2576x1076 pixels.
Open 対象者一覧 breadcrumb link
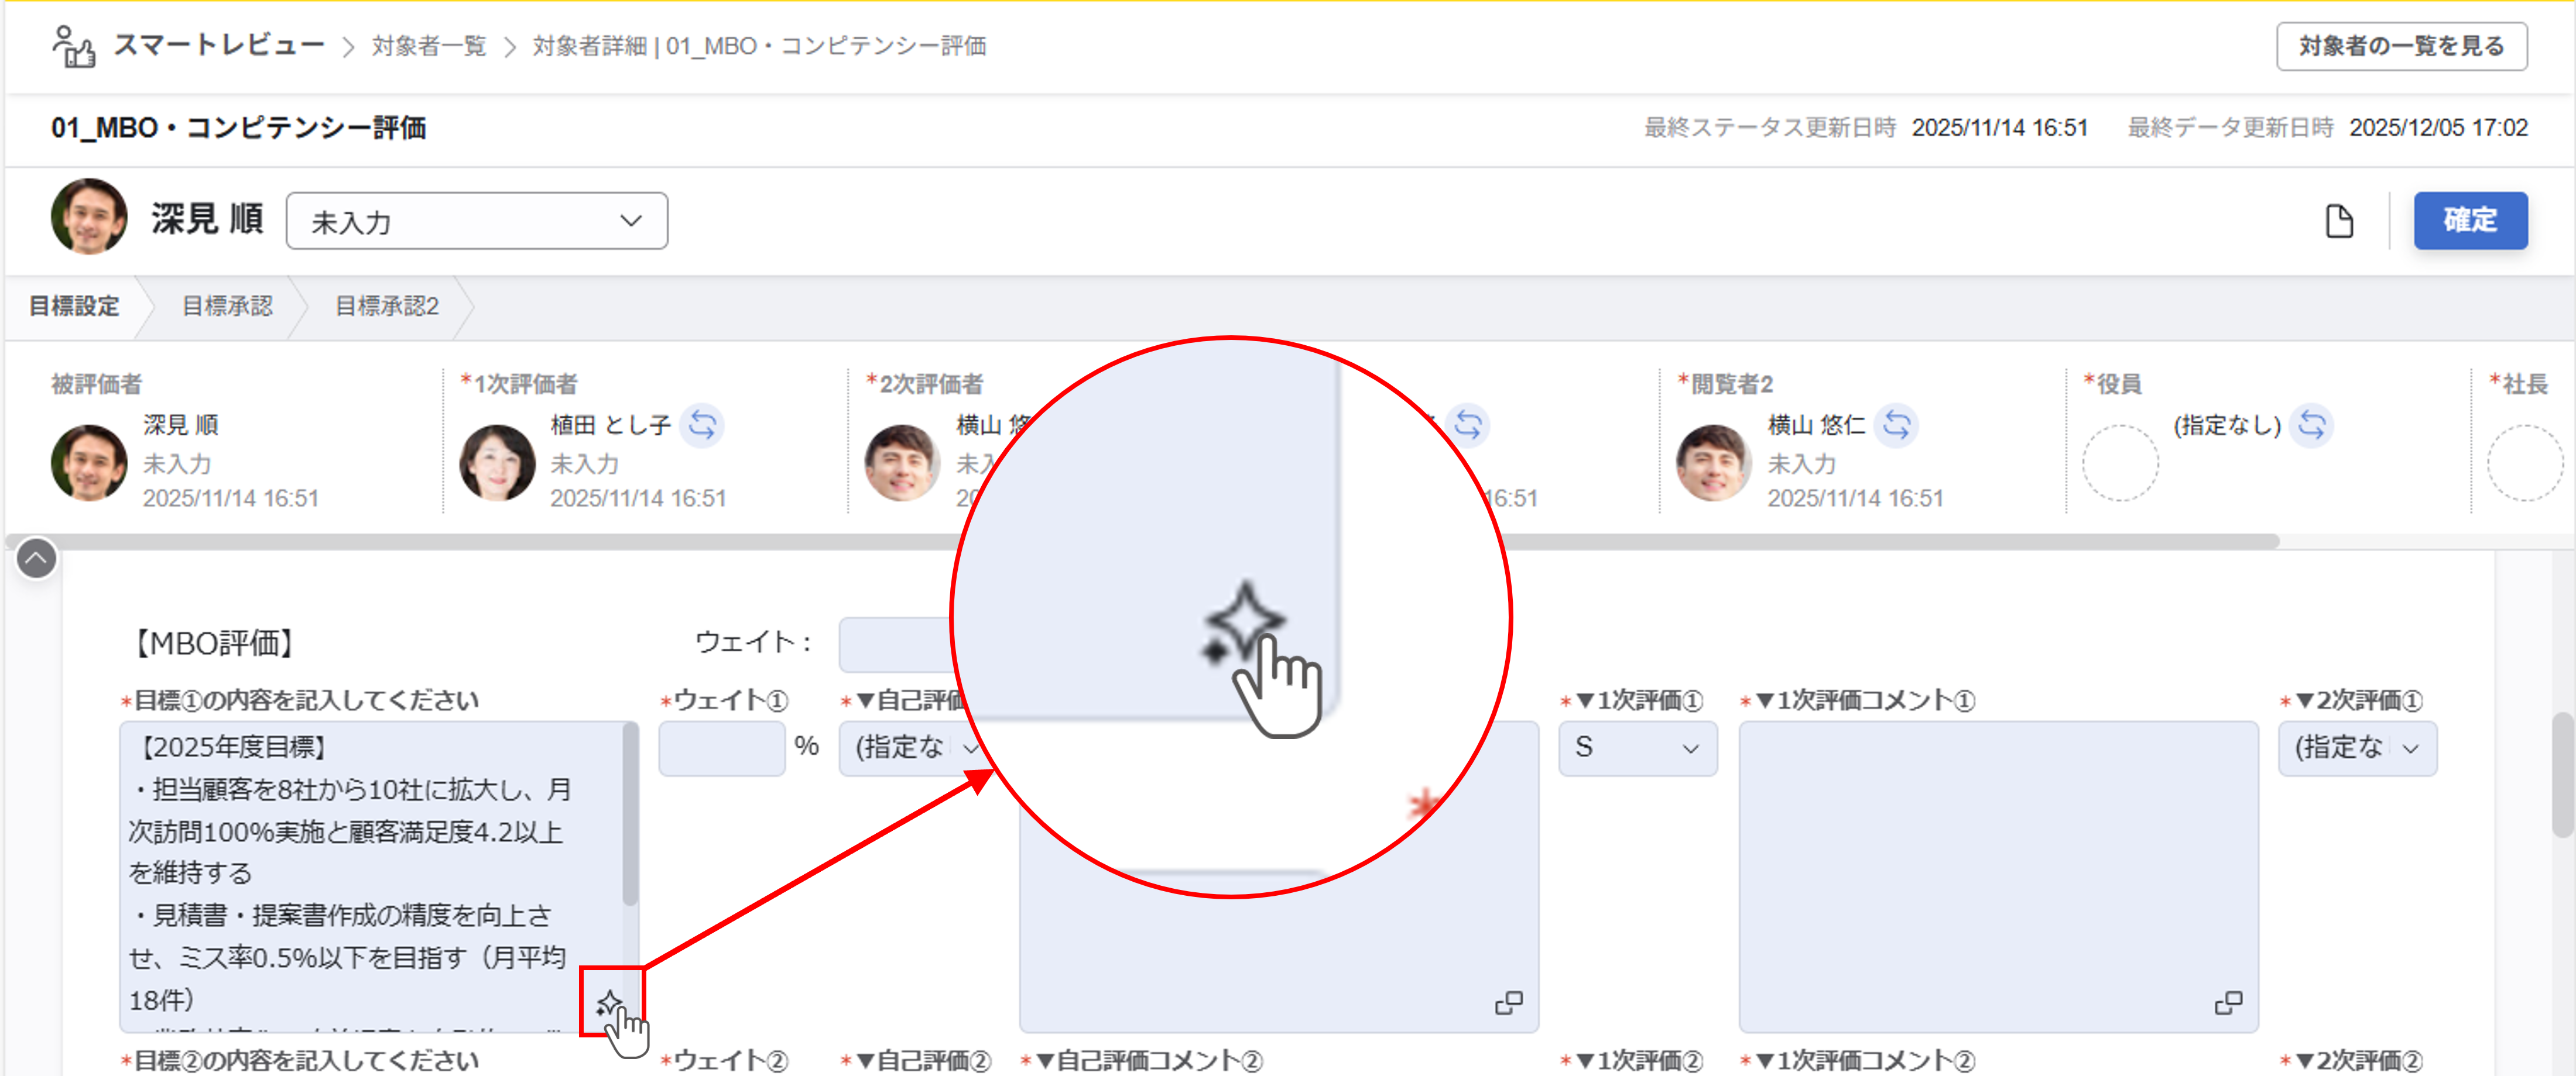click(429, 46)
